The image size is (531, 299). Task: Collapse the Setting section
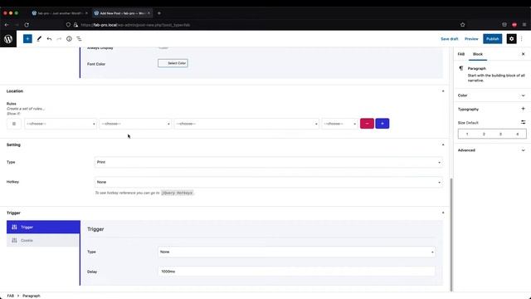tap(443, 145)
